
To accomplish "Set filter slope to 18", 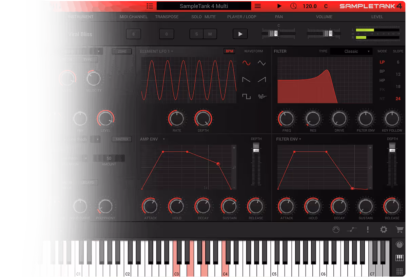I will coord(398,87).
